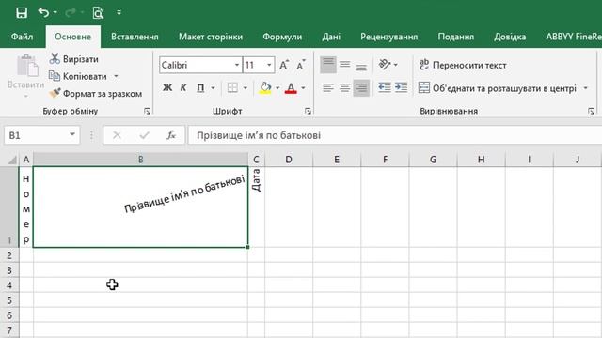Viewport: 602px width, 338px height.
Task: Select column B header
Action: pos(141,160)
